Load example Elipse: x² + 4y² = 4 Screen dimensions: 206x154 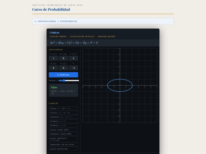(x=63, y=108)
